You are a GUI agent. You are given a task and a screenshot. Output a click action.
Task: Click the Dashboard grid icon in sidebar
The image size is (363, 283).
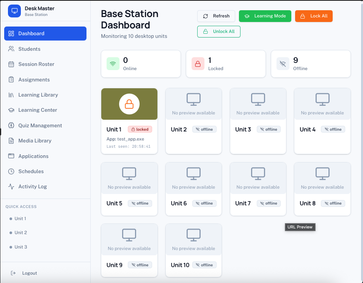[x=11, y=33]
